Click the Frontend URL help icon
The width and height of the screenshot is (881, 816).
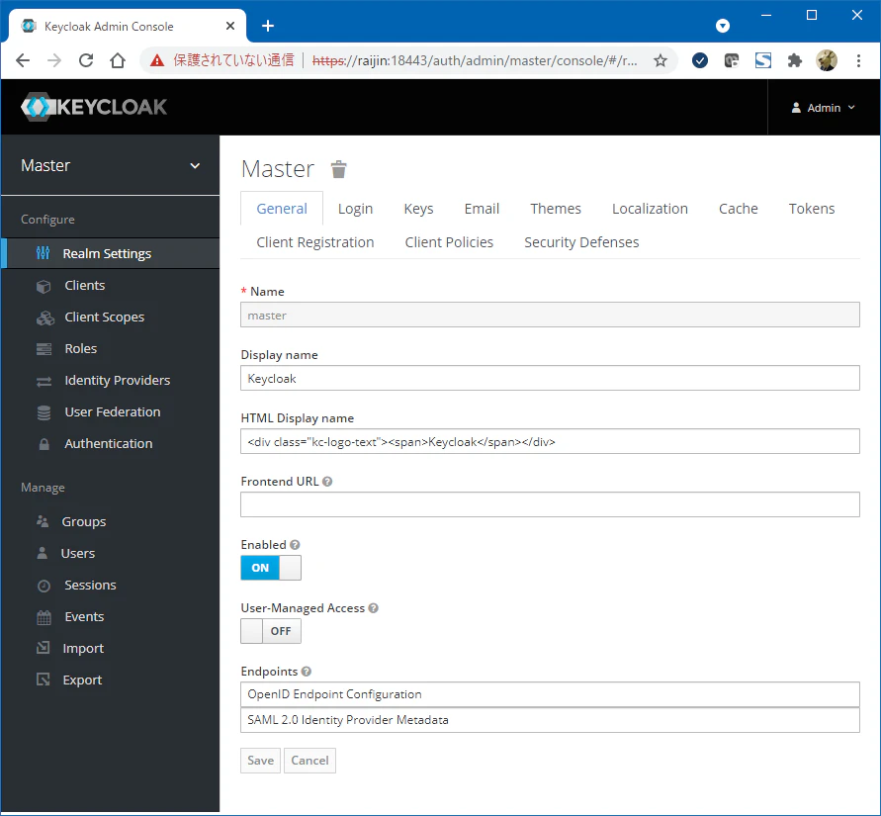coord(327,482)
